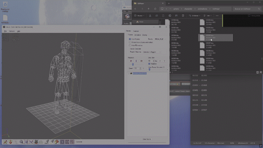Click the framed cube view icon in Havok toolbar
The image size is (263, 148).
click(x=26, y=142)
